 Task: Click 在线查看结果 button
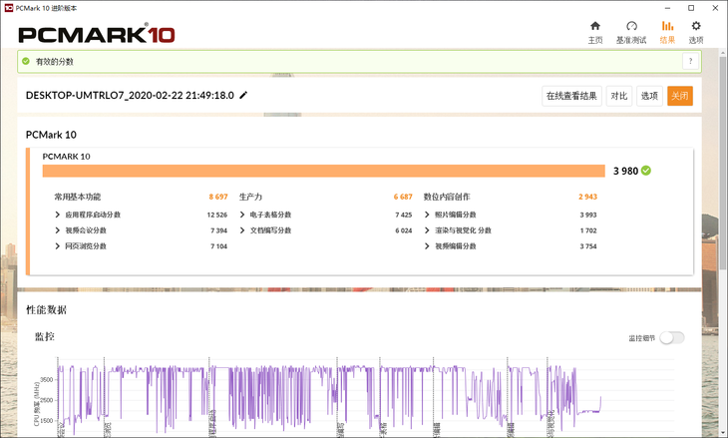click(x=571, y=96)
